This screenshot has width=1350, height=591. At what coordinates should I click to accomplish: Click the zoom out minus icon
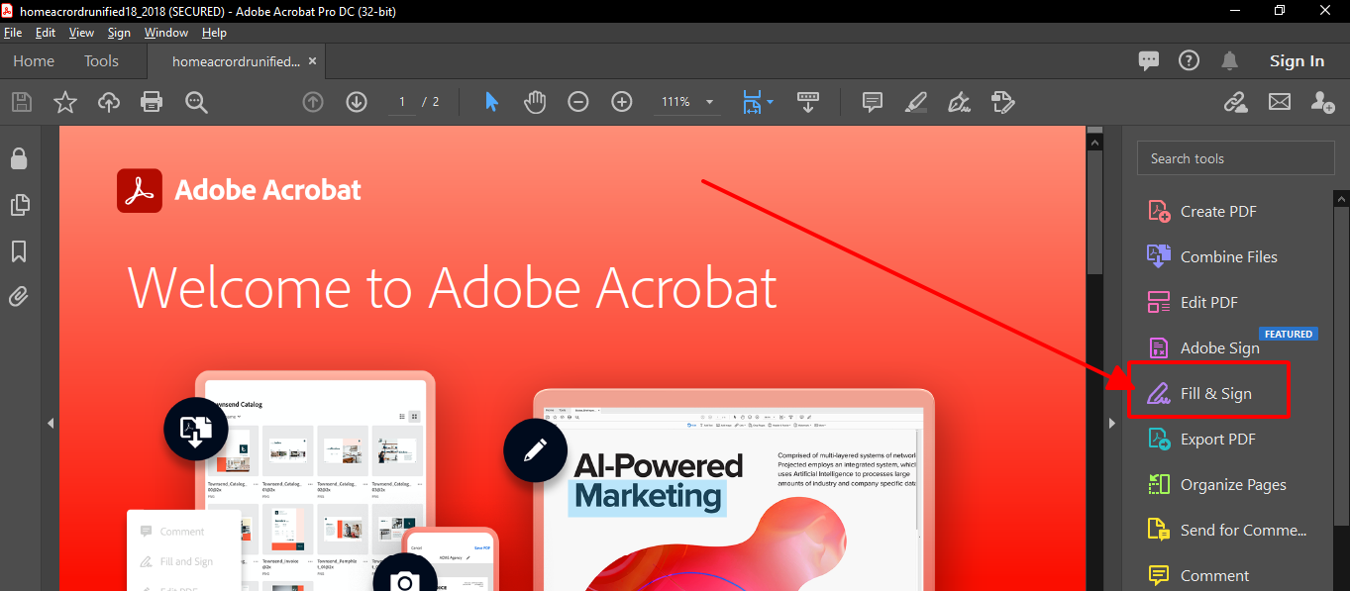pos(578,102)
